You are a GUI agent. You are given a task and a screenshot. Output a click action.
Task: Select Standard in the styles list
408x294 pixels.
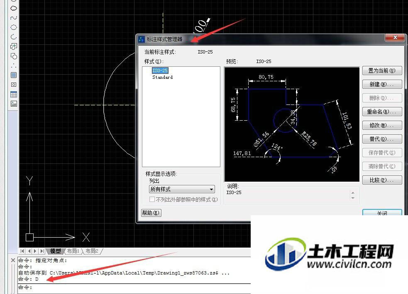[162, 77]
